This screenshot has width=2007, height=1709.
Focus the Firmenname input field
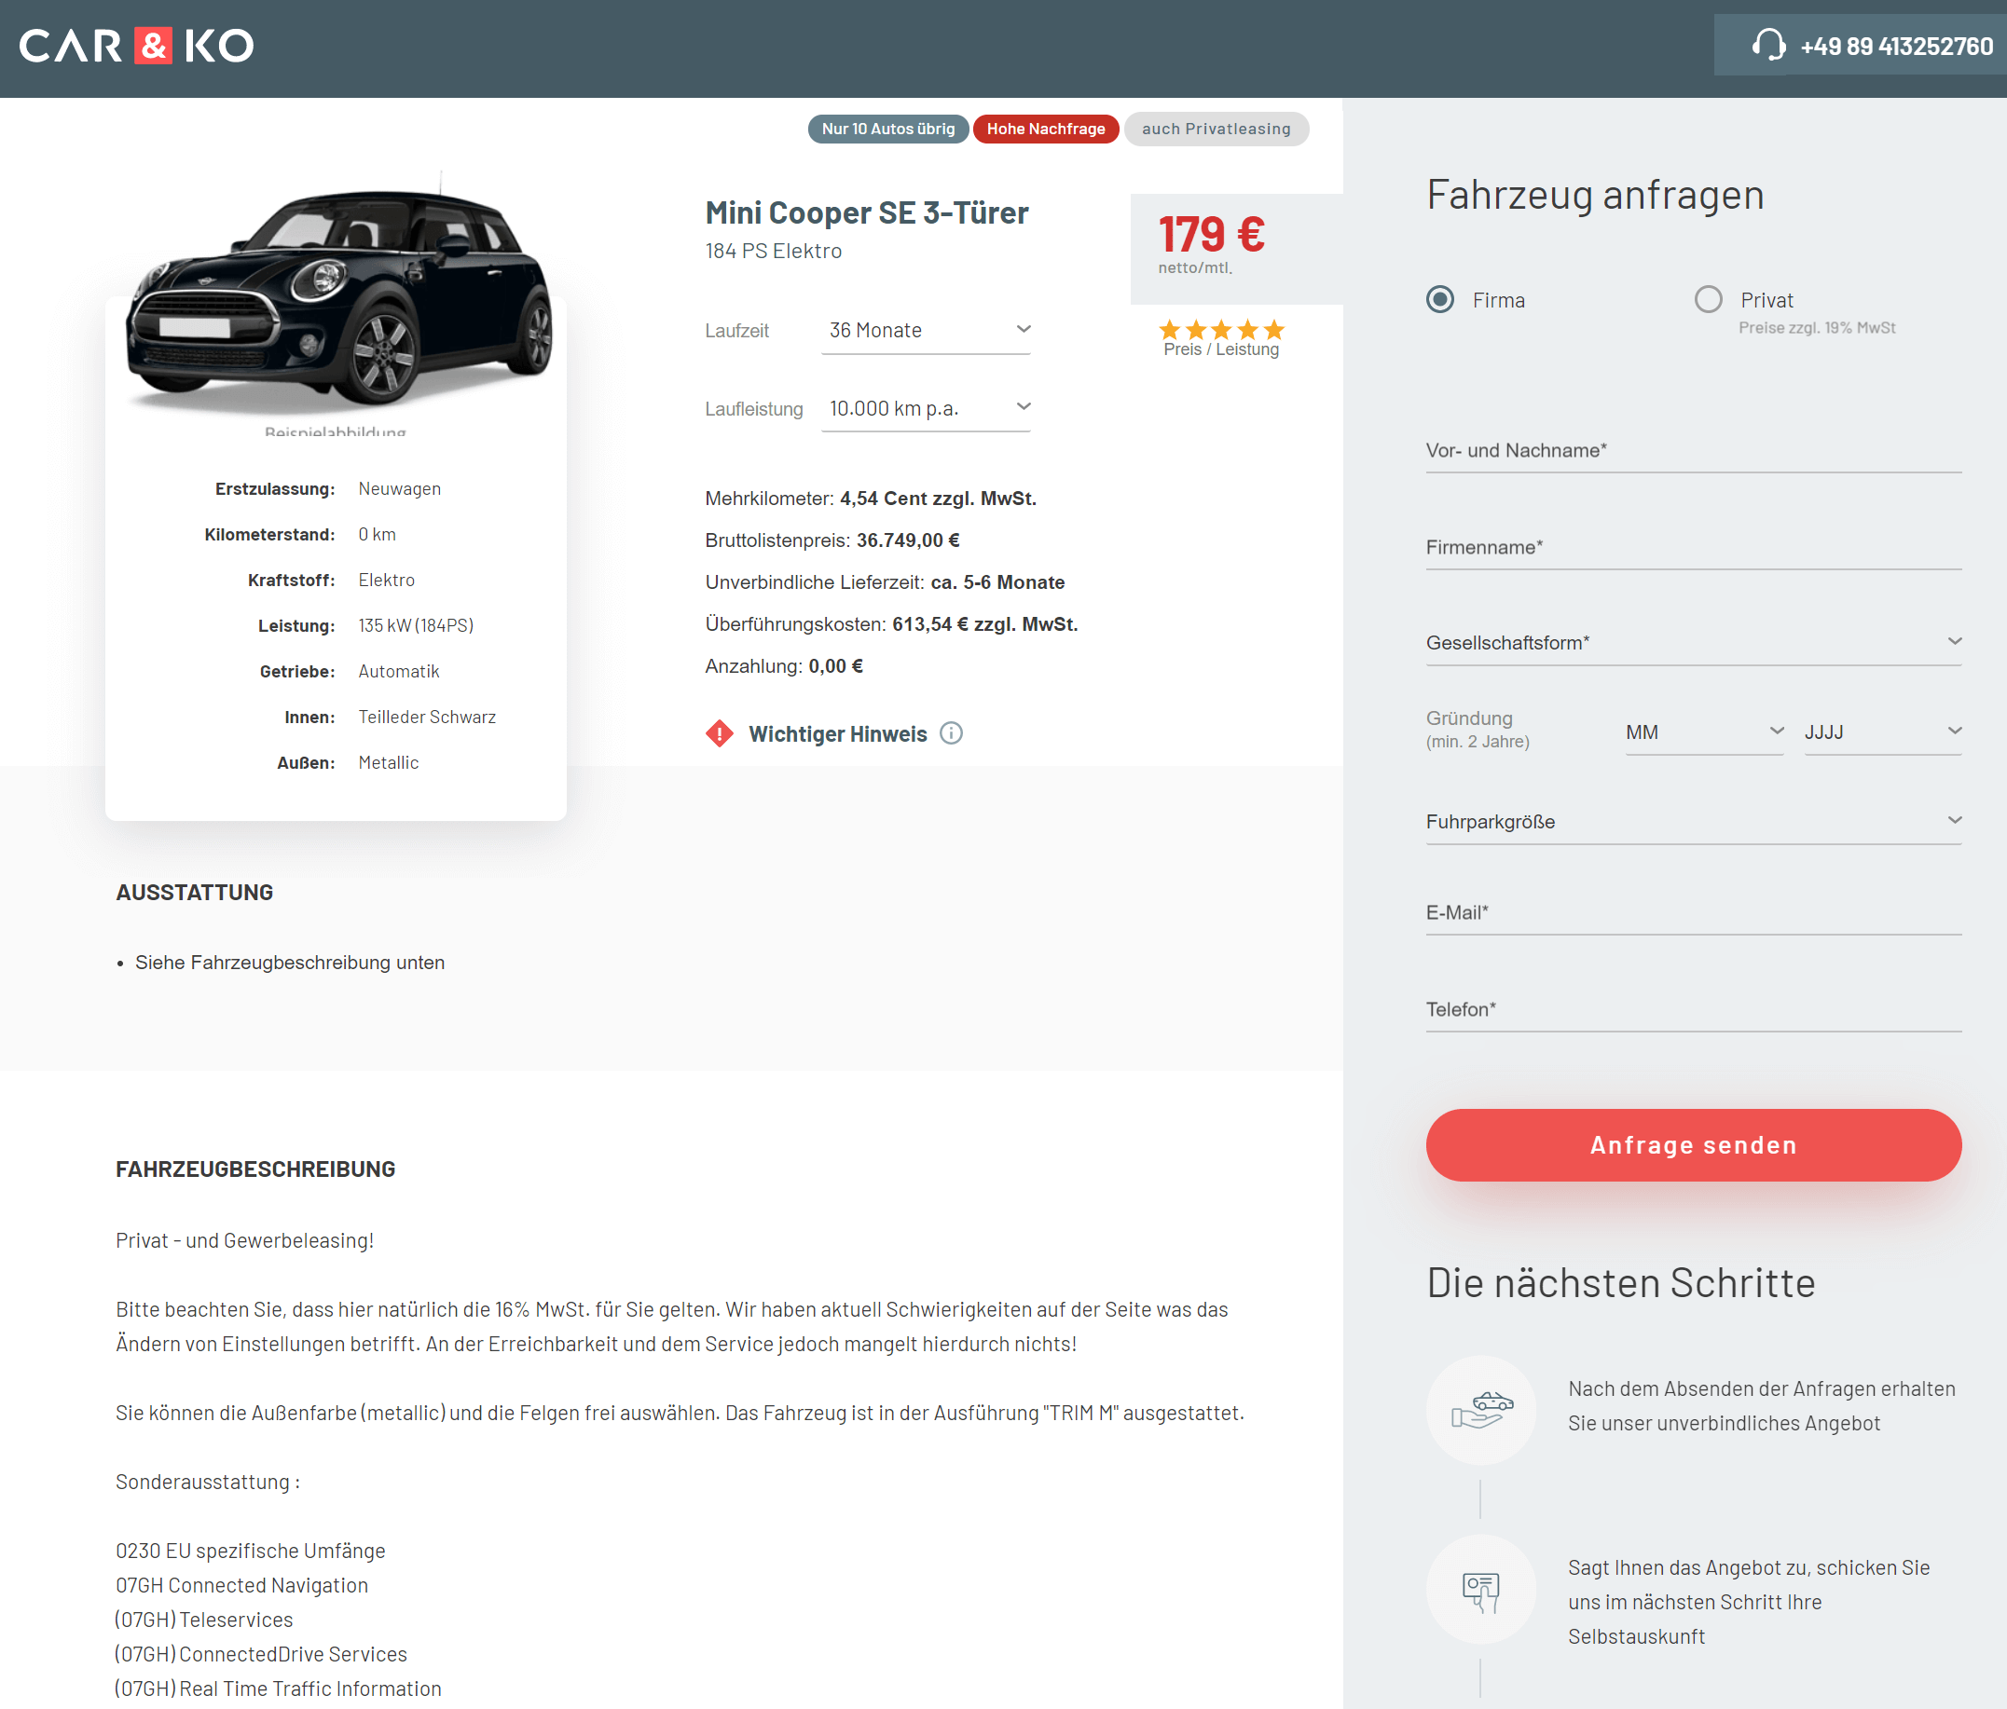point(1693,547)
